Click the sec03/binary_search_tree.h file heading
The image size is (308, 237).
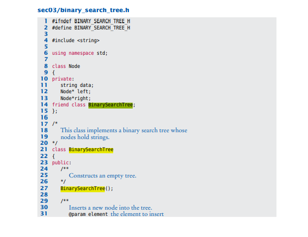coord(83,10)
